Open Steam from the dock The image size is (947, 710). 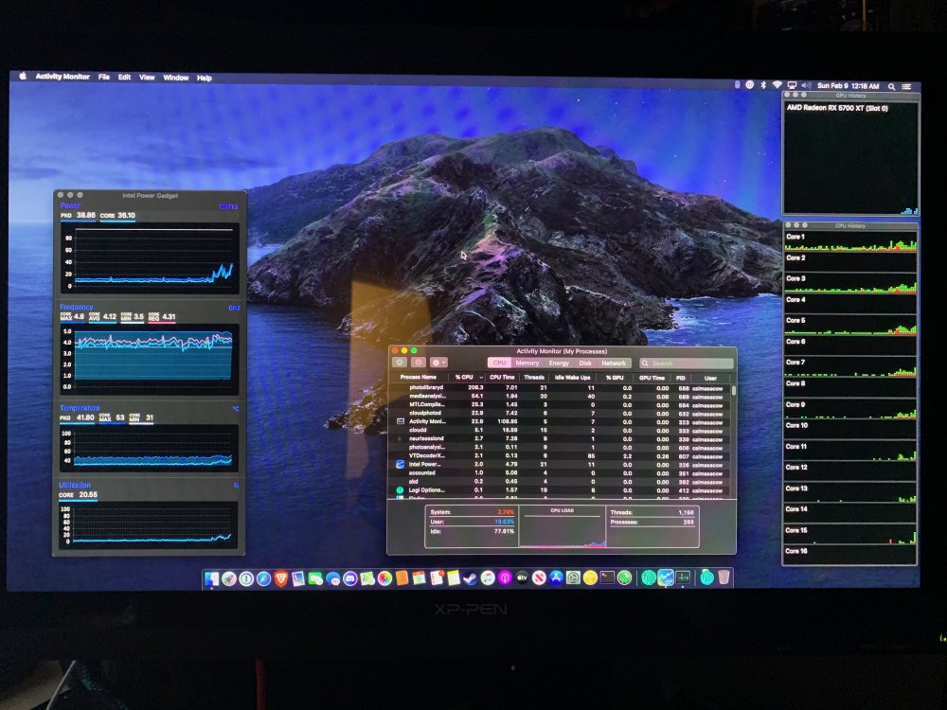click(x=470, y=577)
